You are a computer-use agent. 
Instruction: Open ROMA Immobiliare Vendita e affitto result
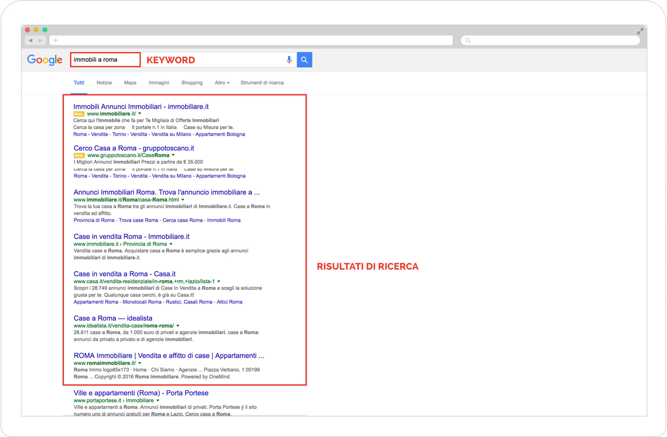[169, 356]
